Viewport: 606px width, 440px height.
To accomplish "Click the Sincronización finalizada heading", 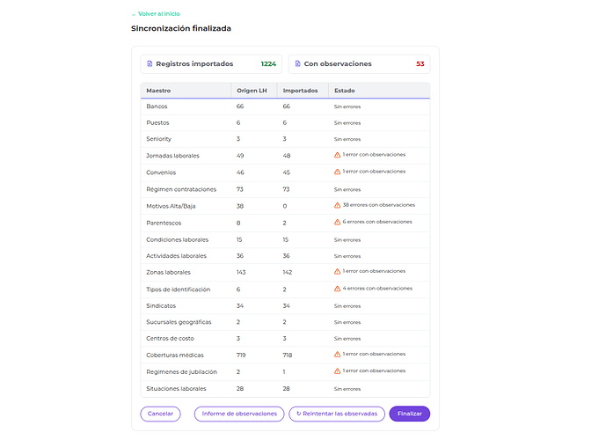I will pyautogui.click(x=181, y=29).
